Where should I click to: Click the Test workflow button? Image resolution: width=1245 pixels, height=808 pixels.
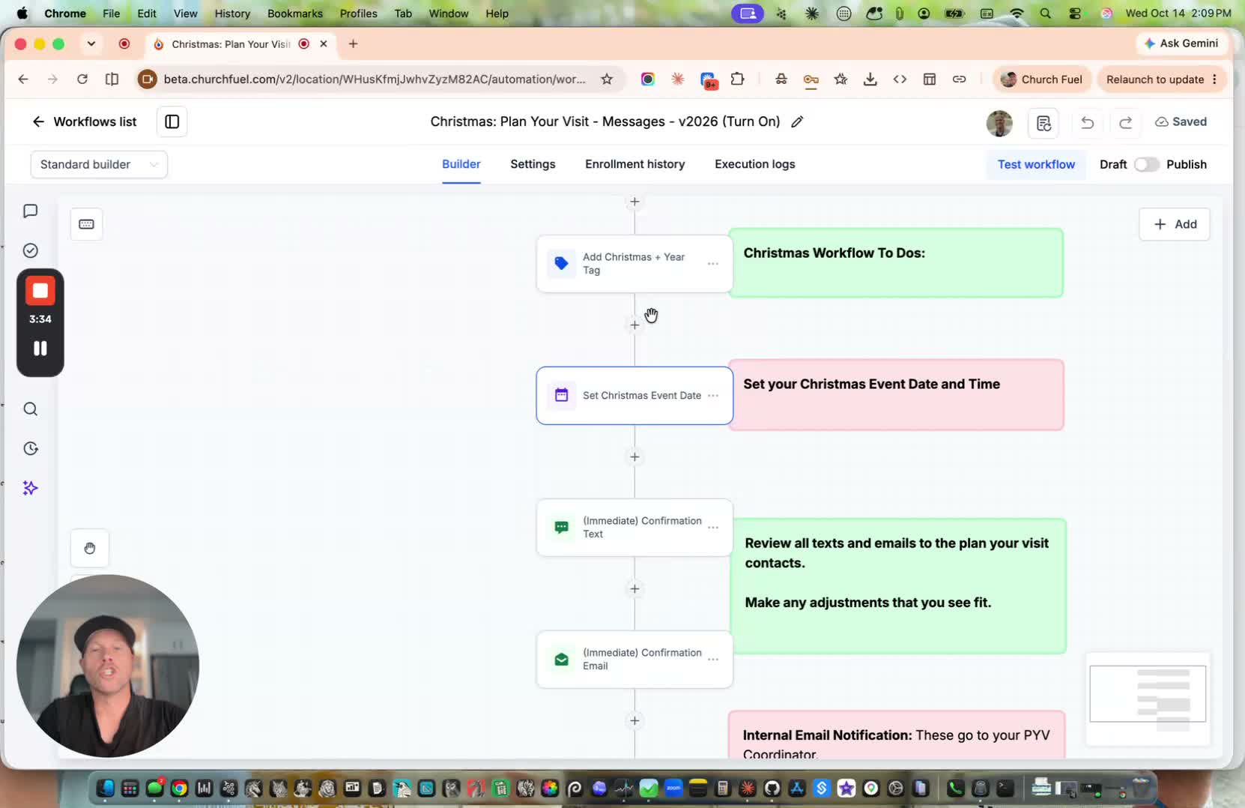[1036, 164]
